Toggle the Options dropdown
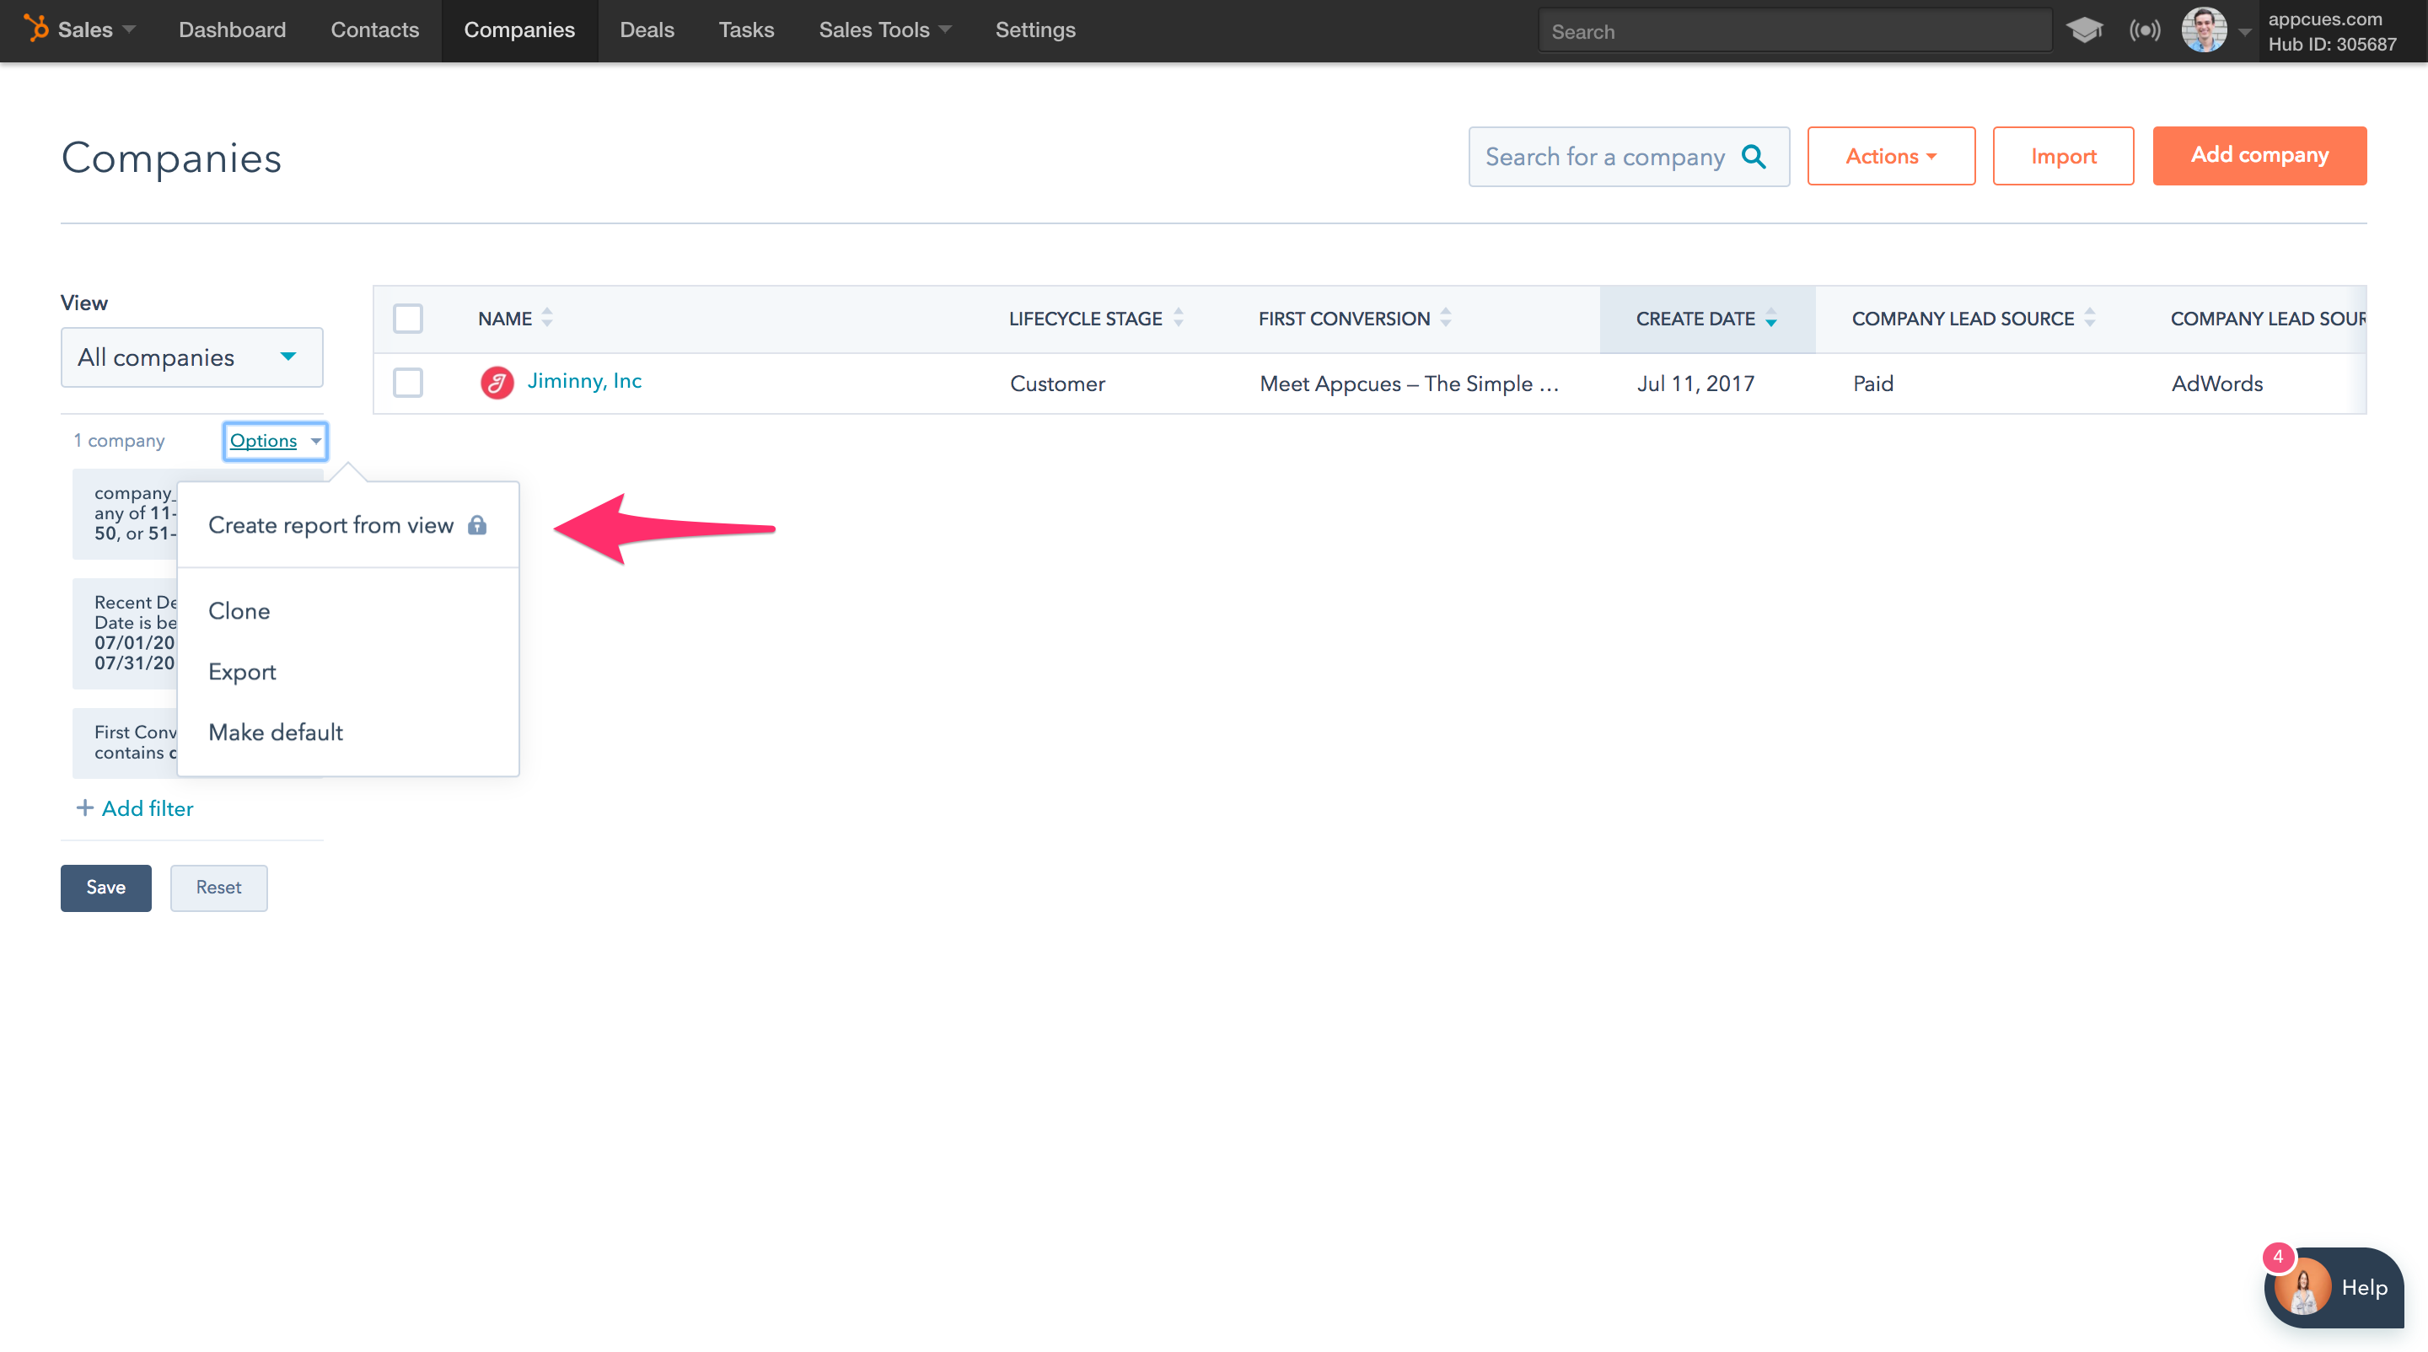Screen dimensions: 2428x1352 [275, 440]
